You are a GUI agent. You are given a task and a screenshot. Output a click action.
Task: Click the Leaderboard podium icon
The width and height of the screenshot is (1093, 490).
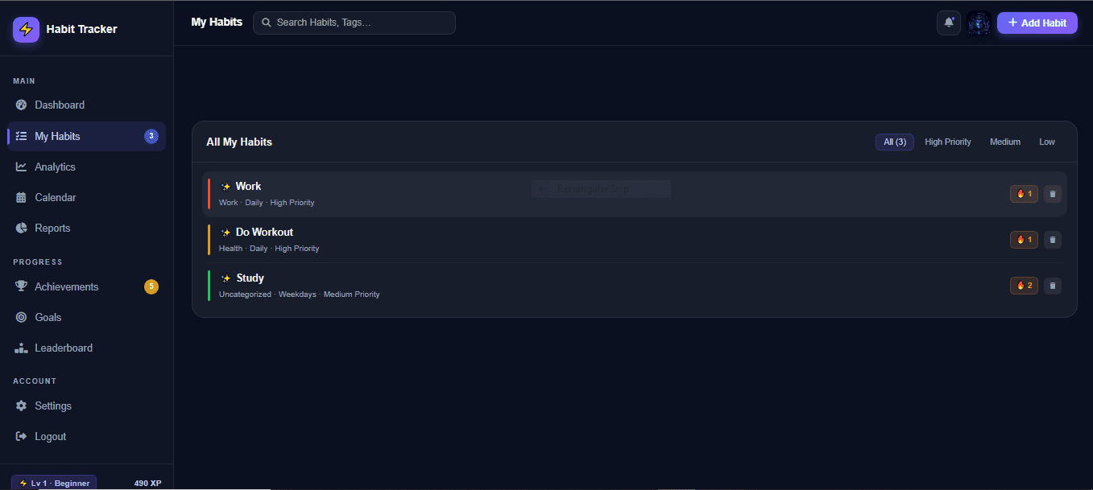pos(21,348)
